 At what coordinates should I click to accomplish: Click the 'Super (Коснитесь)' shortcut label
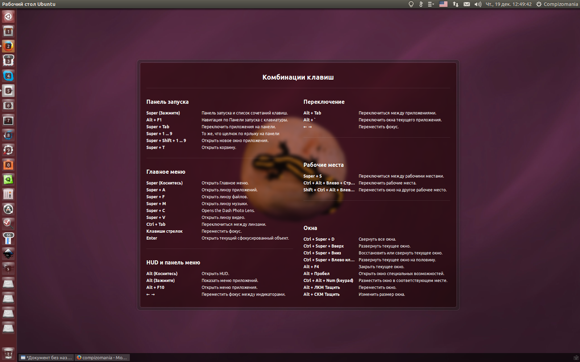(165, 183)
